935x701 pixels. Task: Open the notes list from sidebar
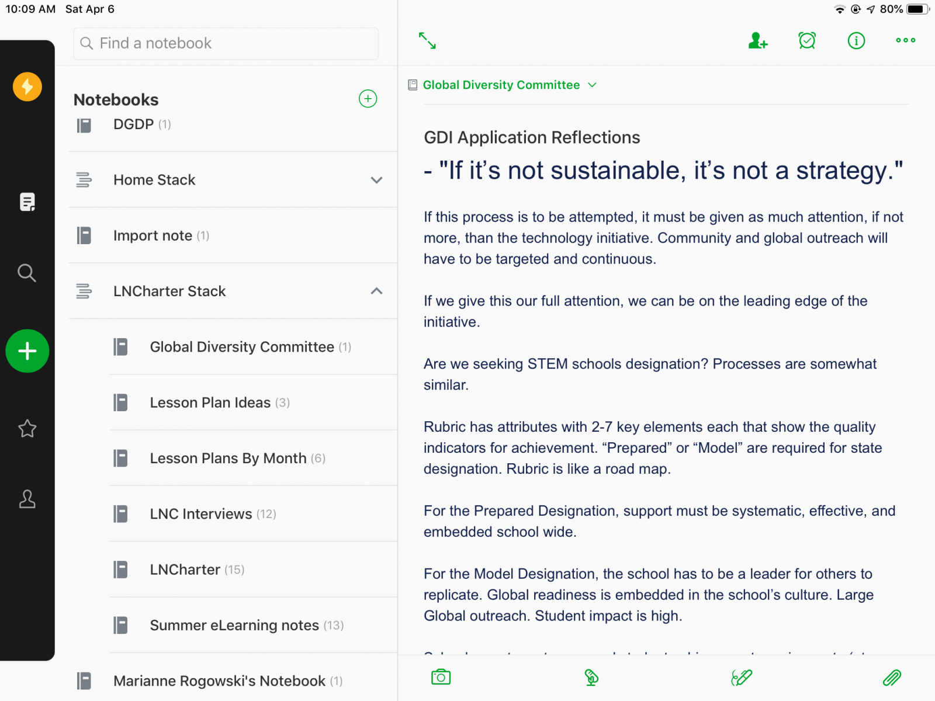[x=27, y=202]
